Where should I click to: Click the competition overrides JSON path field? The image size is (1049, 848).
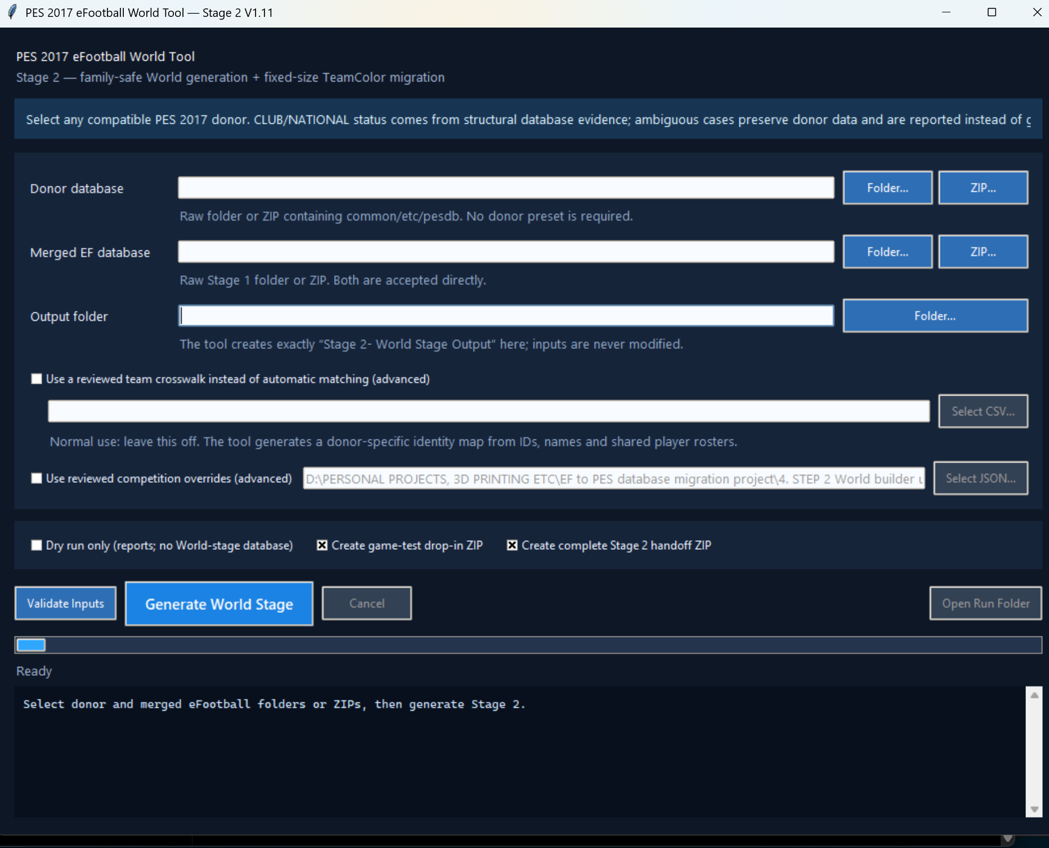pyautogui.click(x=613, y=478)
